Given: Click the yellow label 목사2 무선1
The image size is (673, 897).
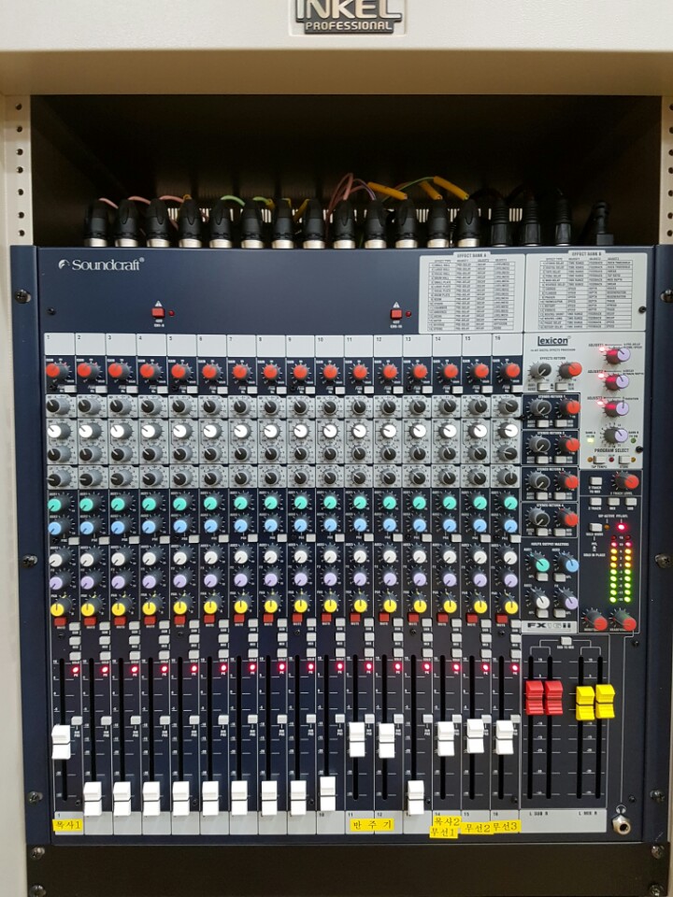Looking at the screenshot, I should 445,827.
